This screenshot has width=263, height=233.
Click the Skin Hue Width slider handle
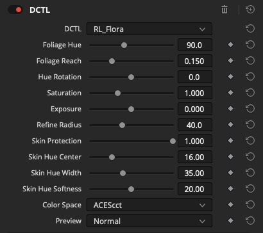(123, 173)
